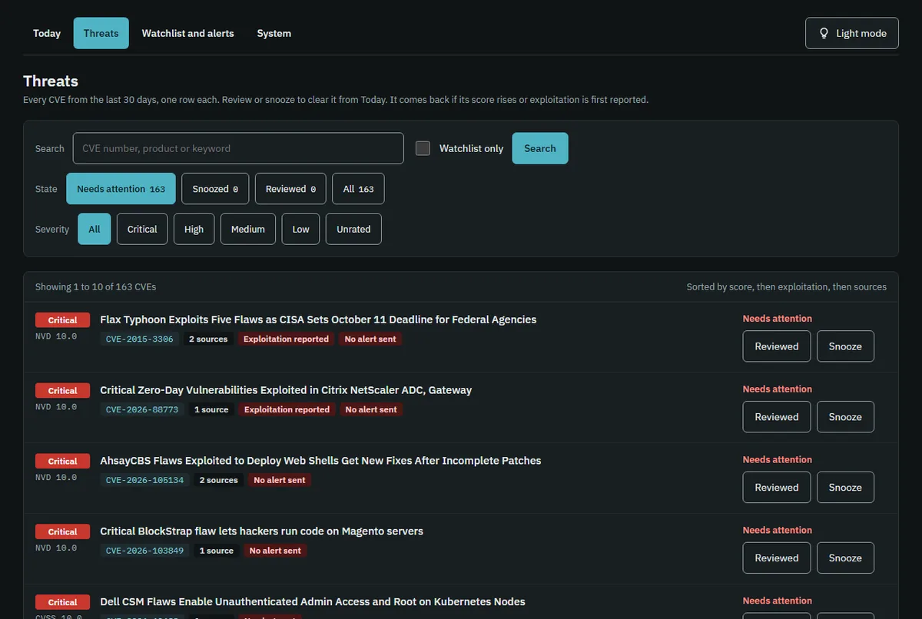922x619 pixels.
Task: Click NVD 10.0 score on Flax Typhoon row
Action: click(56, 336)
